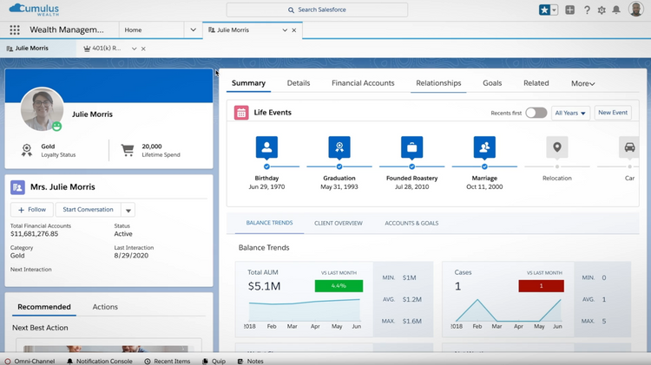Open the Related tab
This screenshot has height=365, width=651.
pos(536,83)
